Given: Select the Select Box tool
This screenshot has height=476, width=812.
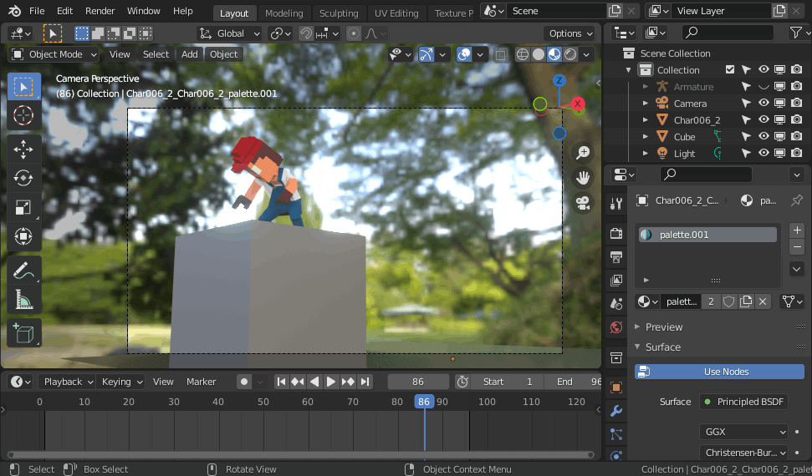Looking at the screenshot, I should [23, 86].
